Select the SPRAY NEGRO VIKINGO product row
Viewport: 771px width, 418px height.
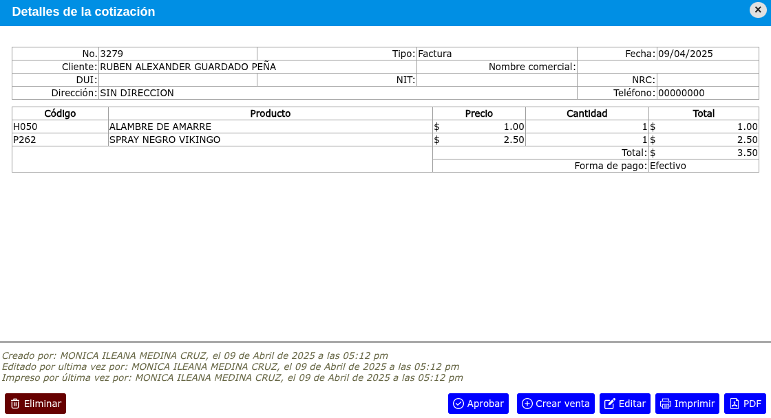(385, 140)
